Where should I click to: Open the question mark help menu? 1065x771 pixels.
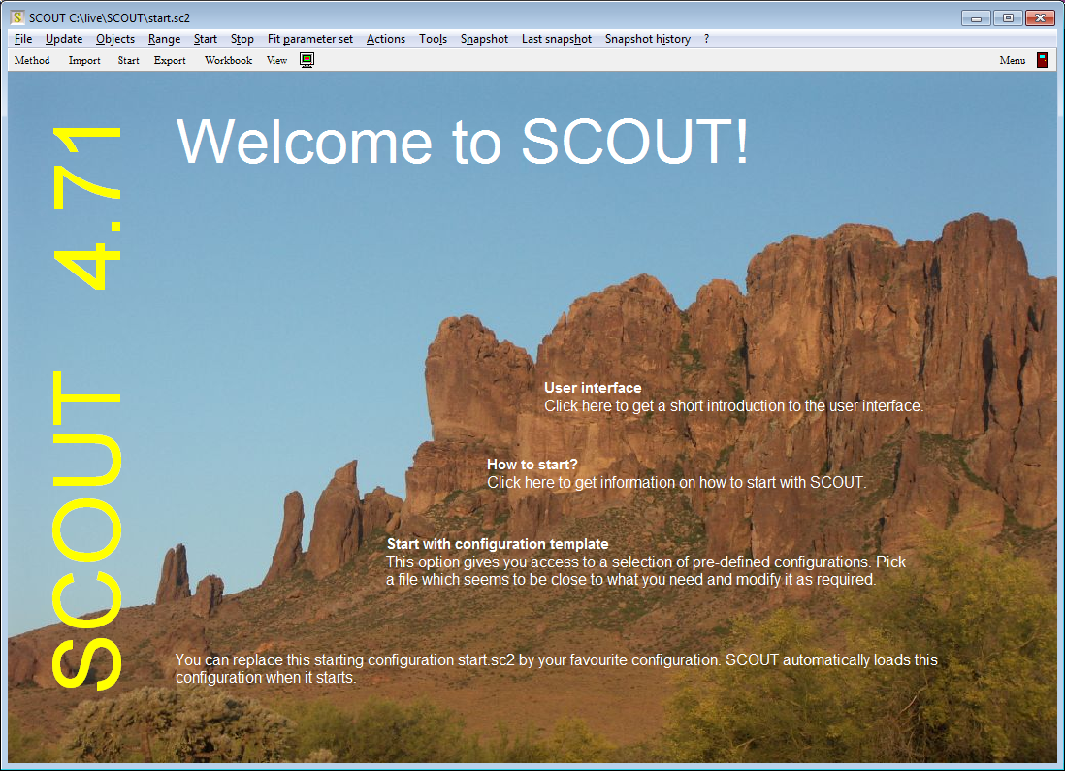click(x=707, y=39)
